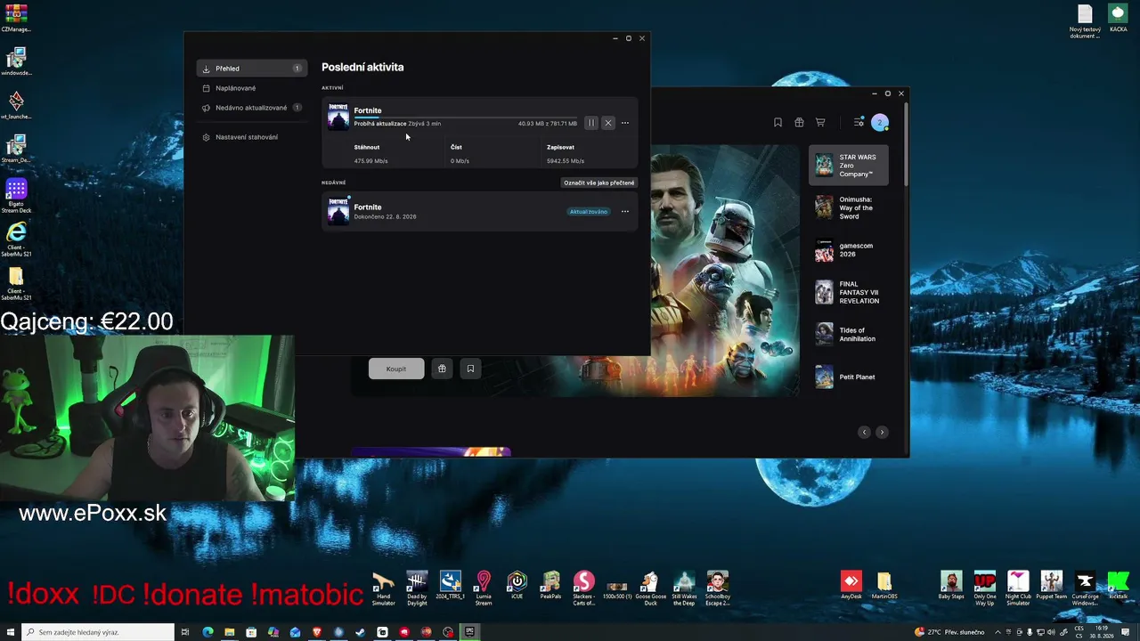Open the Dead by Daylight desktop shortcut
The width and height of the screenshot is (1140, 641).
point(417,588)
